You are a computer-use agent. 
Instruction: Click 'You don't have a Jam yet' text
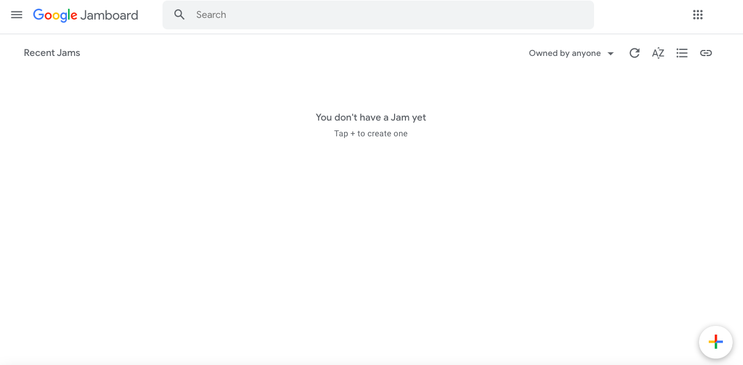coord(371,117)
